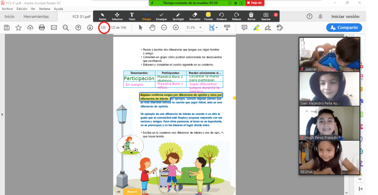This screenshot has height=195, width=378.
Task: Open the yellow Format color swatch
Action: coord(208,16)
